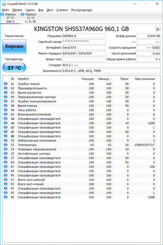Click the masked Серийный номер field
This screenshot has height=245, width=163.
(x=84, y=42)
